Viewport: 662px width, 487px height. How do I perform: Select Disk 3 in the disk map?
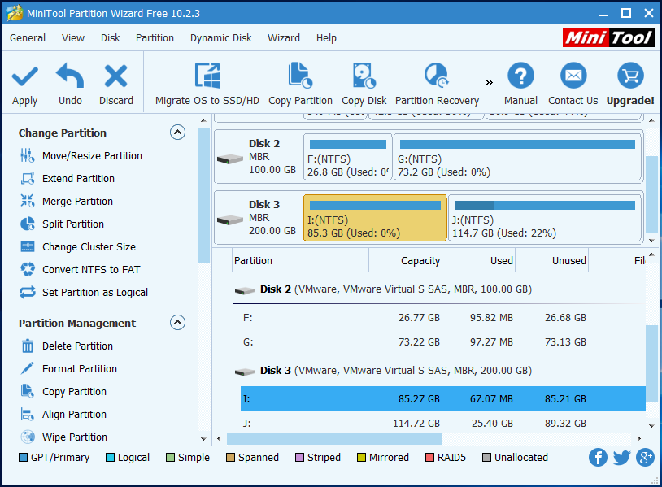259,217
